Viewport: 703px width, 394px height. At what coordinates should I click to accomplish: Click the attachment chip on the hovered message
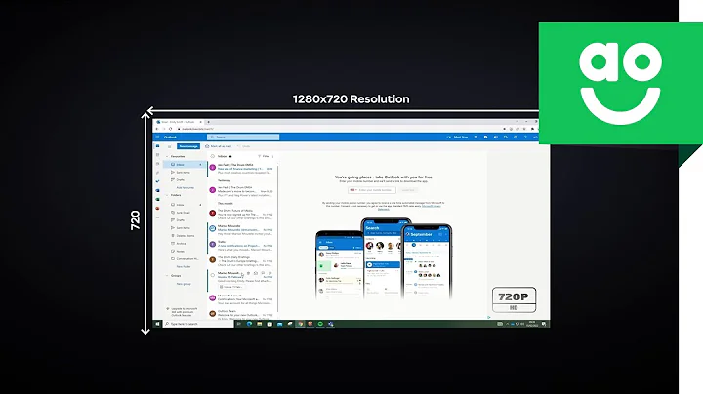point(231,287)
